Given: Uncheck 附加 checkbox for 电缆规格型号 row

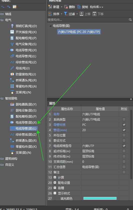Looking at the screenshot, I should tap(124, 146).
